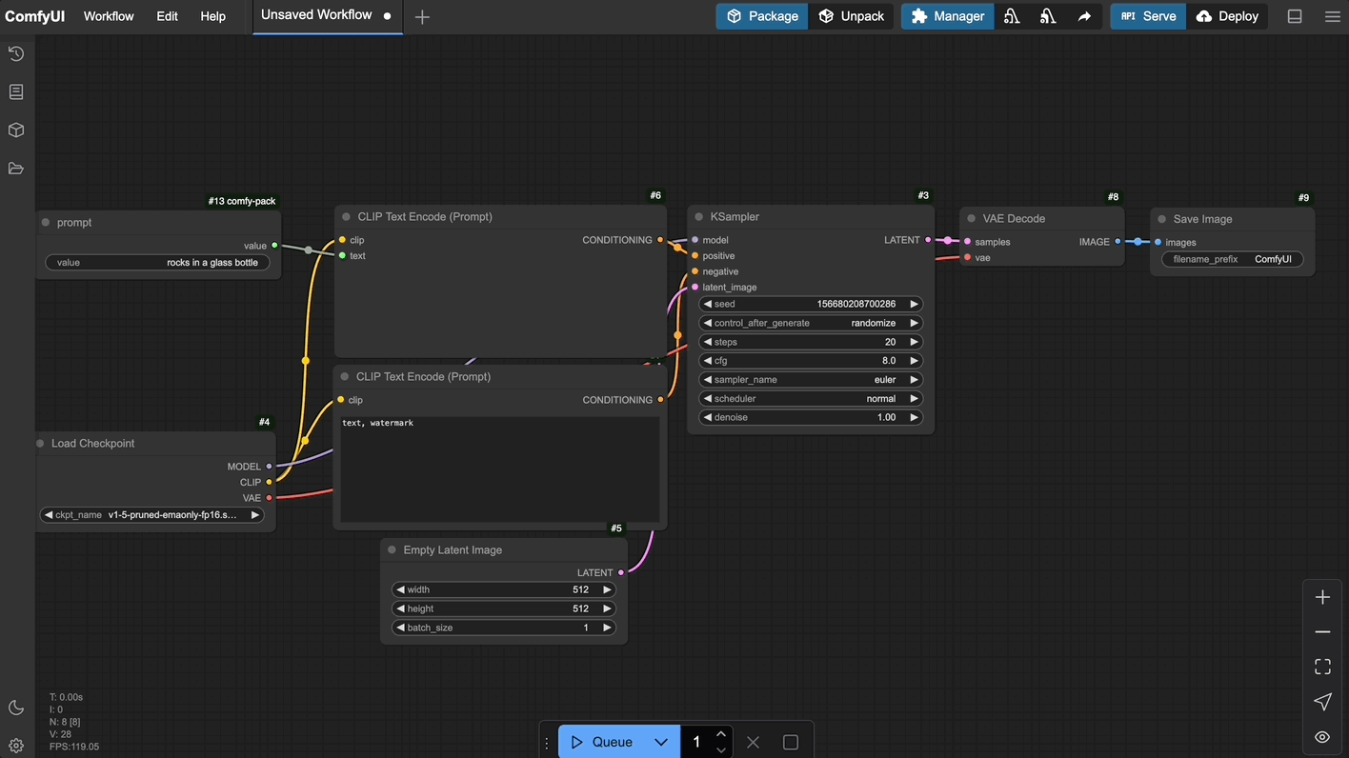Decrease height with left arrow
Image resolution: width=1349 pixels, height=758 pixels.
(400, 609)
